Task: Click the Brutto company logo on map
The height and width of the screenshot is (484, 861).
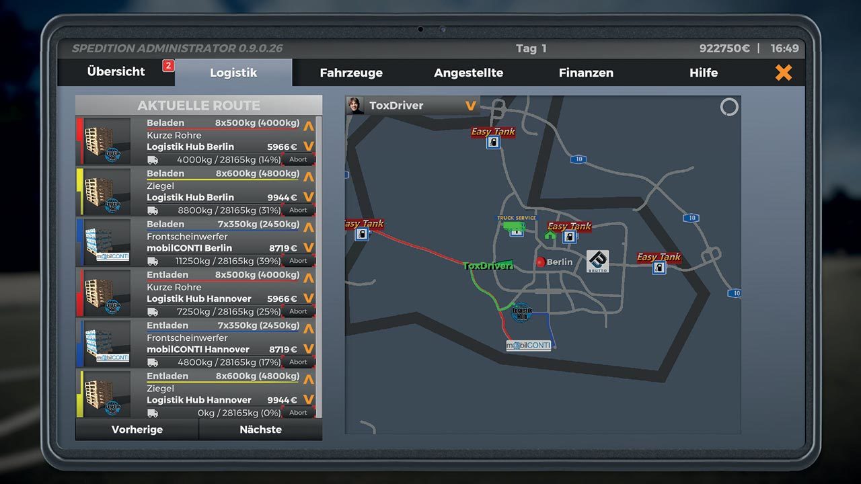Action: tap(597, 261)
